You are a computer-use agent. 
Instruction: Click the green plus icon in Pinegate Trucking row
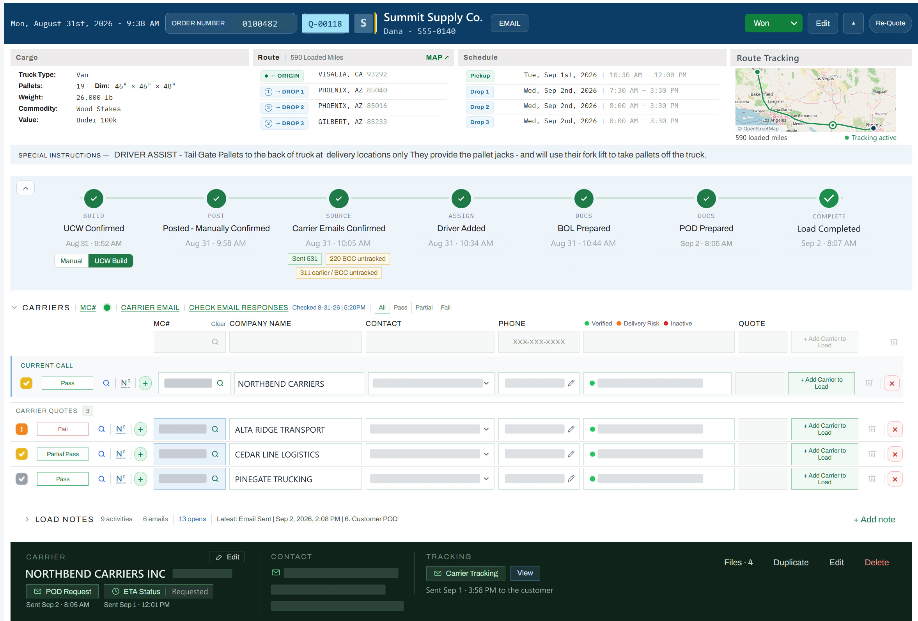(140, 479)
